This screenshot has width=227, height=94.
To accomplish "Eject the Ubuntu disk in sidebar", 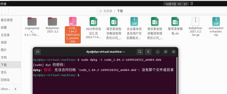I will 15,89.
